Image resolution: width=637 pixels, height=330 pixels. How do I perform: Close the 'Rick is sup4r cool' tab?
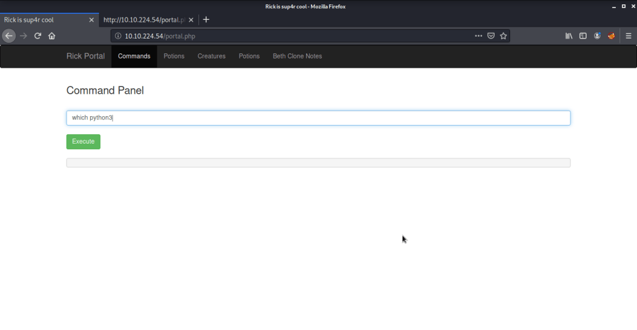pyautogui.click(x=91, y=20)
